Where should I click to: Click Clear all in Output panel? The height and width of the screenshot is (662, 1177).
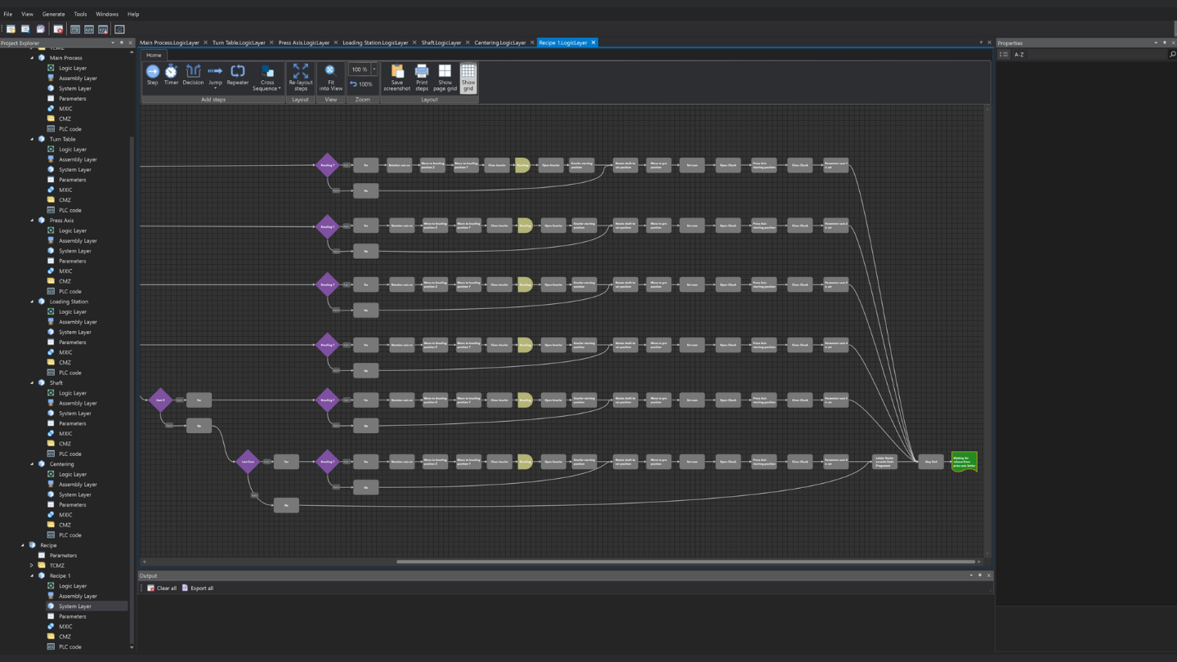(162, 588)
